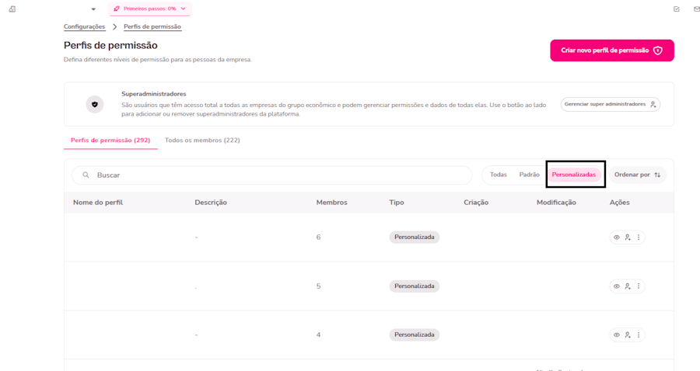Screen dimensions: 700x371
Task: Select the Todas filter
Action: [499, 175]
